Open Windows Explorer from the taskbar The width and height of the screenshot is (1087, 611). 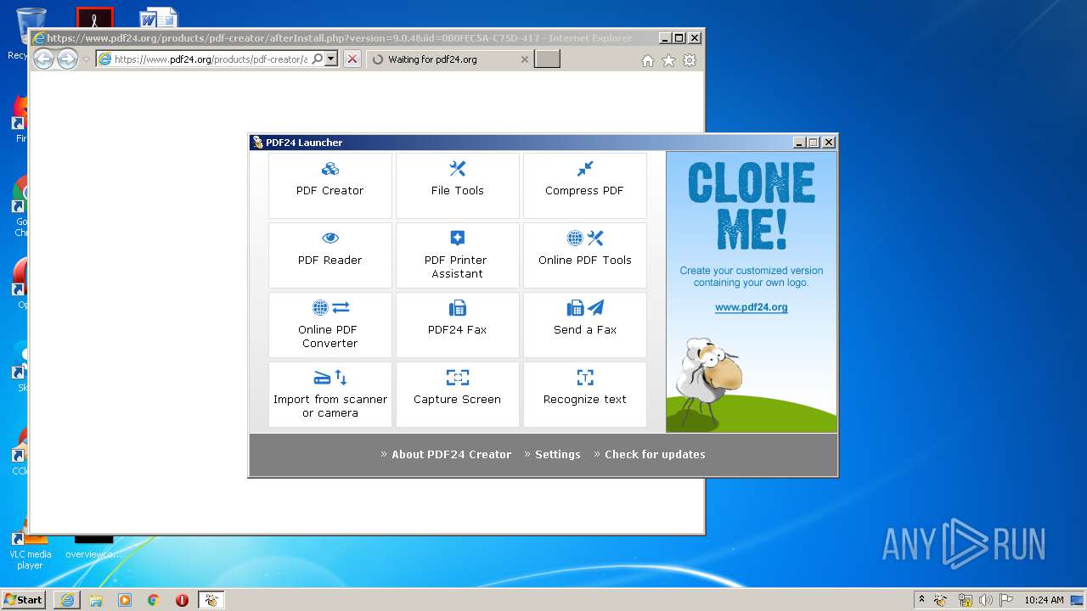tap(96, 600)
